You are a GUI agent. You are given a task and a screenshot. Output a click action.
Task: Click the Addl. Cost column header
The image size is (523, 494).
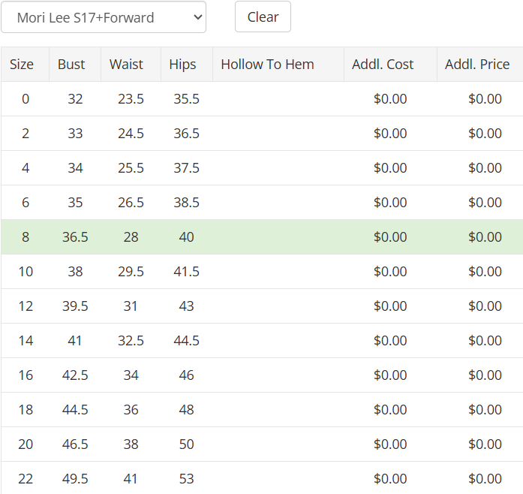[x=390, y=64]
